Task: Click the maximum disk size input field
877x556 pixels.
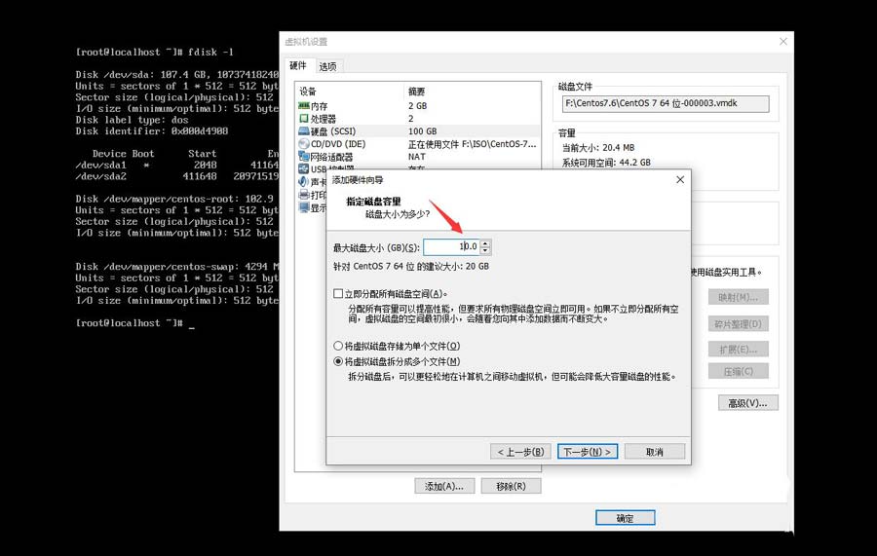Action: pyautogui.click(x=452, y=247)
